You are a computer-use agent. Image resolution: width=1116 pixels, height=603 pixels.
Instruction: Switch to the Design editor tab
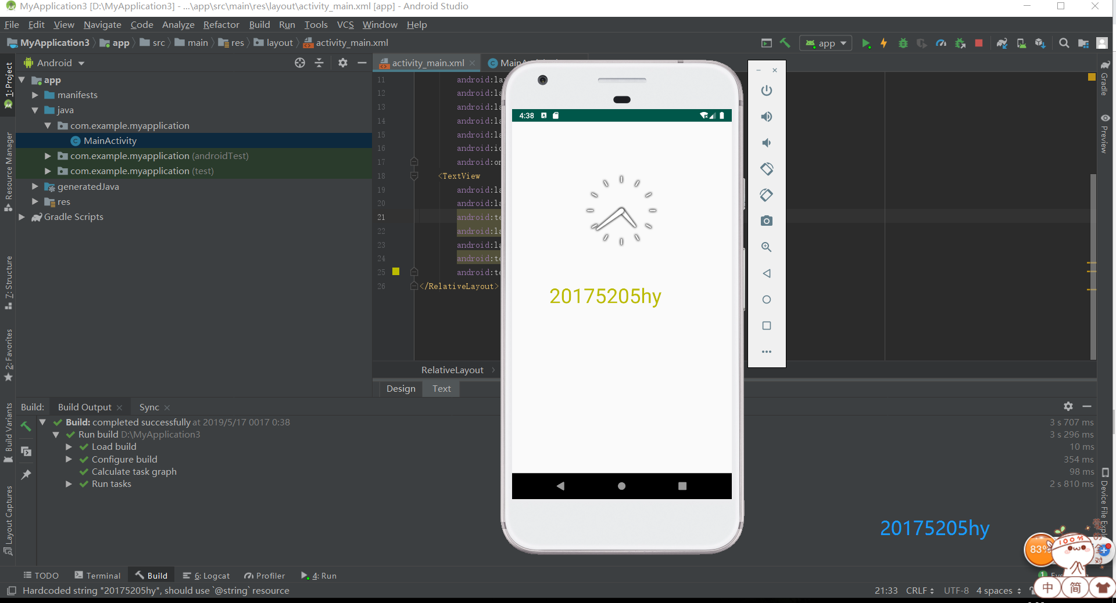pos(401,388)
